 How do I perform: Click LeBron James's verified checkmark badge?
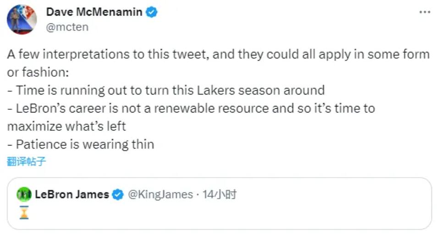[x=118, y=195]
